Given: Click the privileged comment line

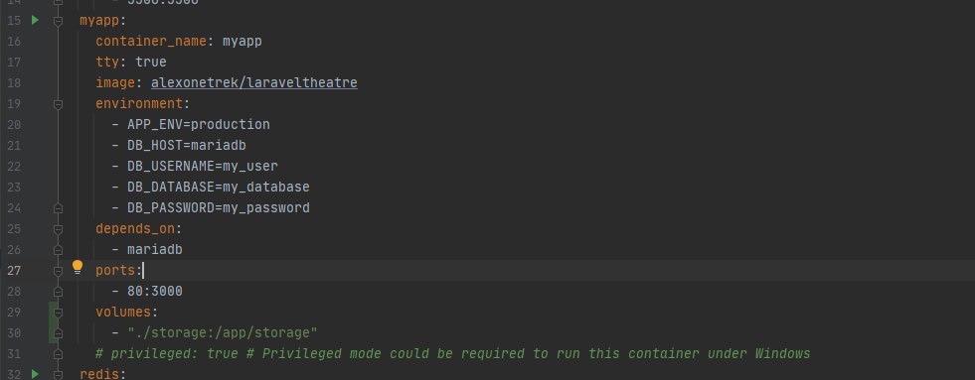Looking at the screenshot, I should [452, 354].
